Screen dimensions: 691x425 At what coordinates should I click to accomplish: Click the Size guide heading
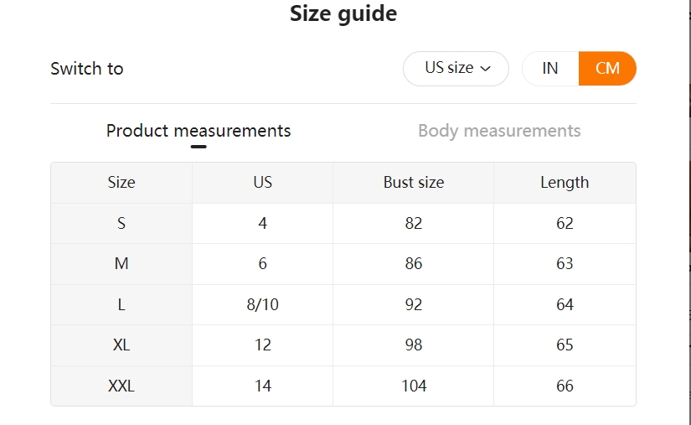pyautogui.click(x=343, y=13)
